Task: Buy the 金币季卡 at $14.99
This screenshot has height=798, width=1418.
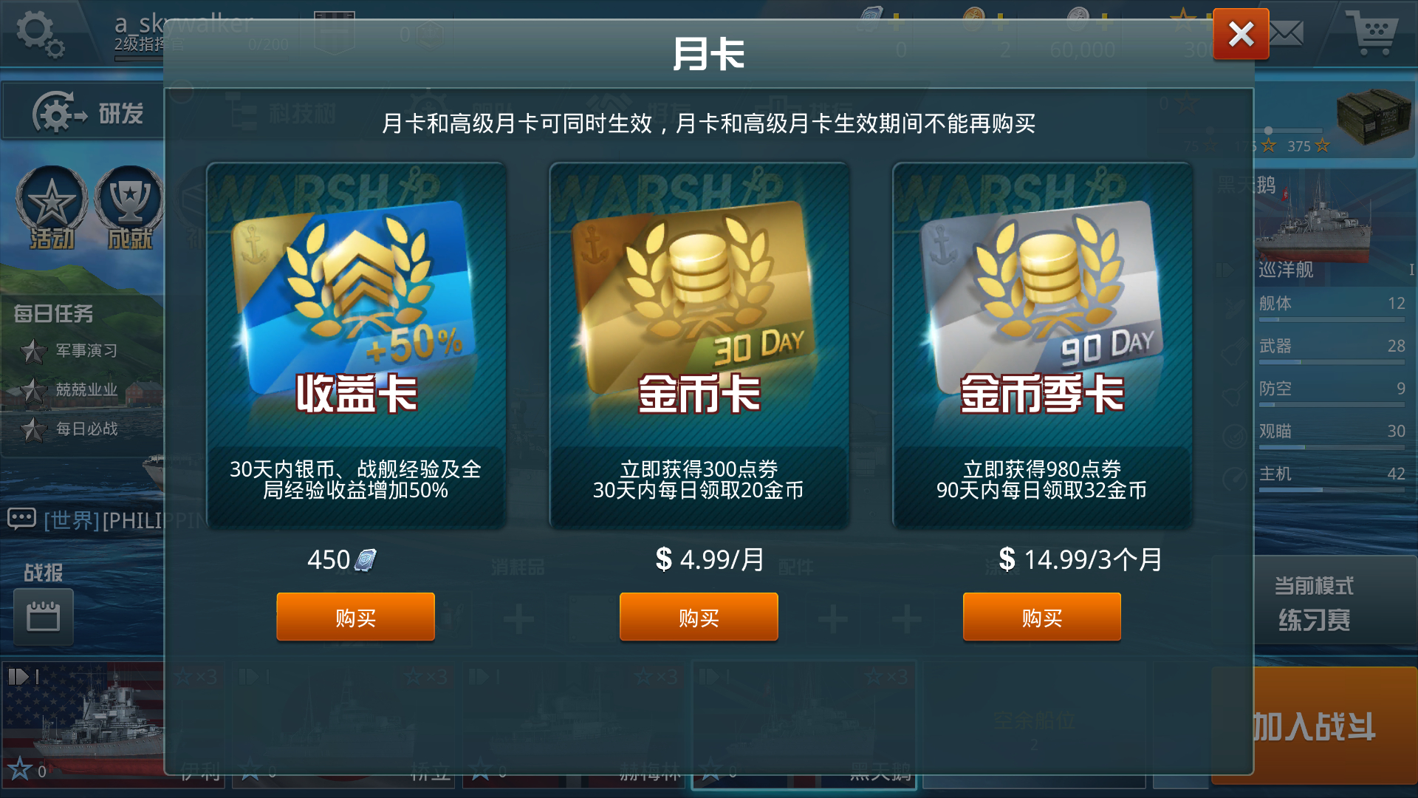Action: tap(1041, 617)
